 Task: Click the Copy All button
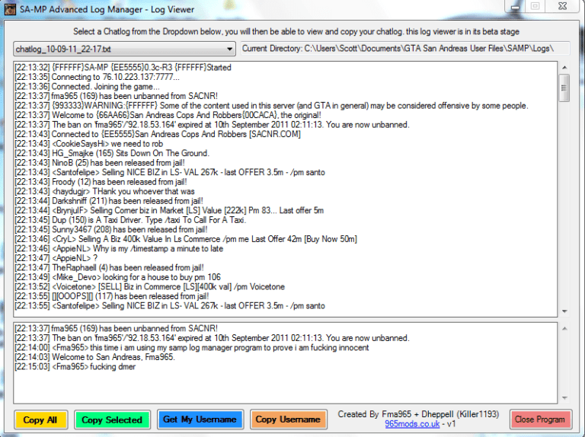point(41,419)
